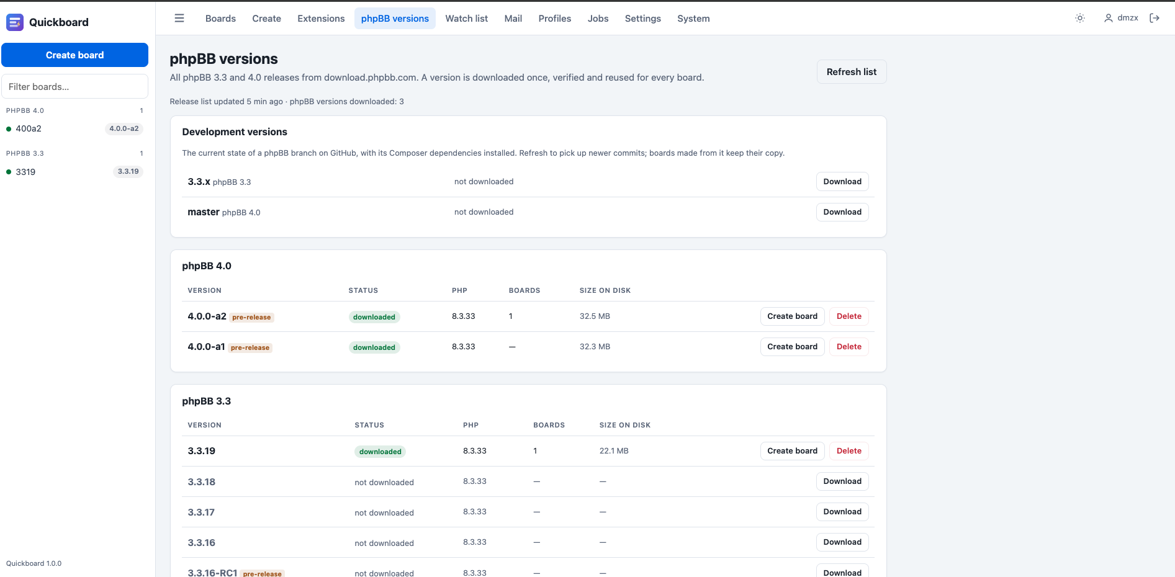Click the 4.0.0-a2 pre-release badge
This screenshot has height=577, width=1175.
tap(251, 317)
